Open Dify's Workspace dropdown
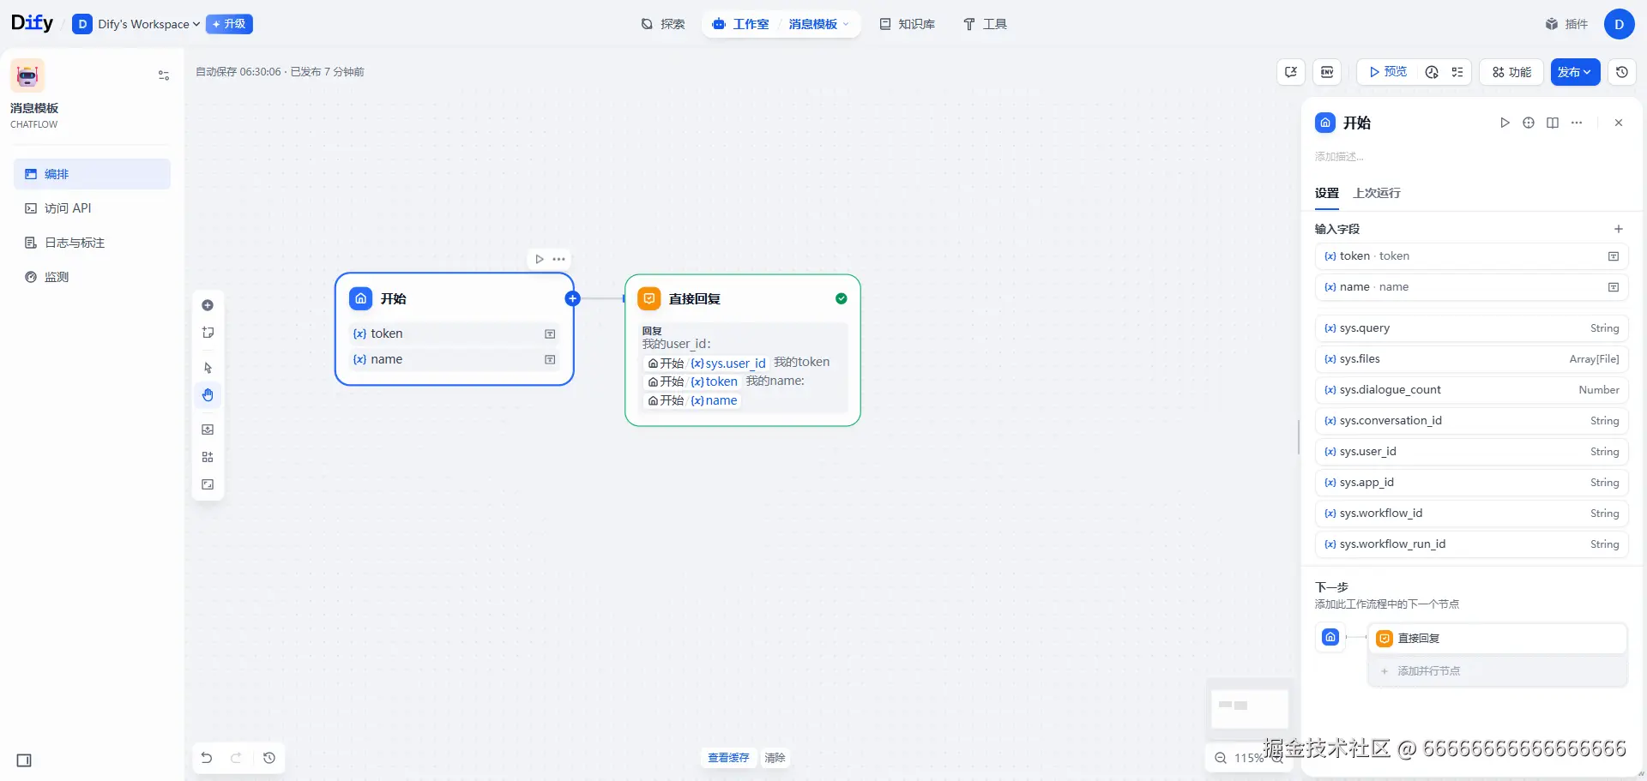Image resolution: width=1647 pixels, height=781 pixels. (137, 24)
